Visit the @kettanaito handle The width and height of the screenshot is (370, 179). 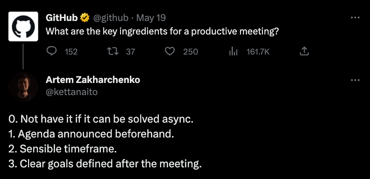(71, 92)
